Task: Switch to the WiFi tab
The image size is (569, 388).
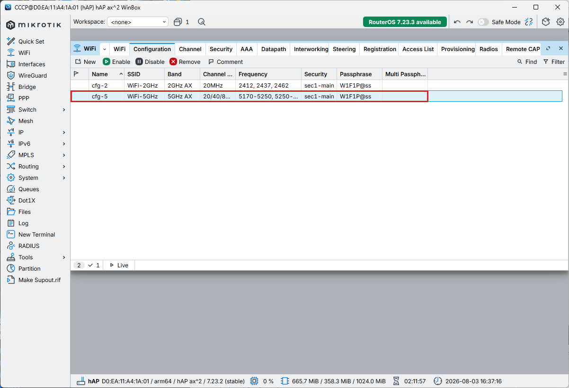Action: (119, 49)
